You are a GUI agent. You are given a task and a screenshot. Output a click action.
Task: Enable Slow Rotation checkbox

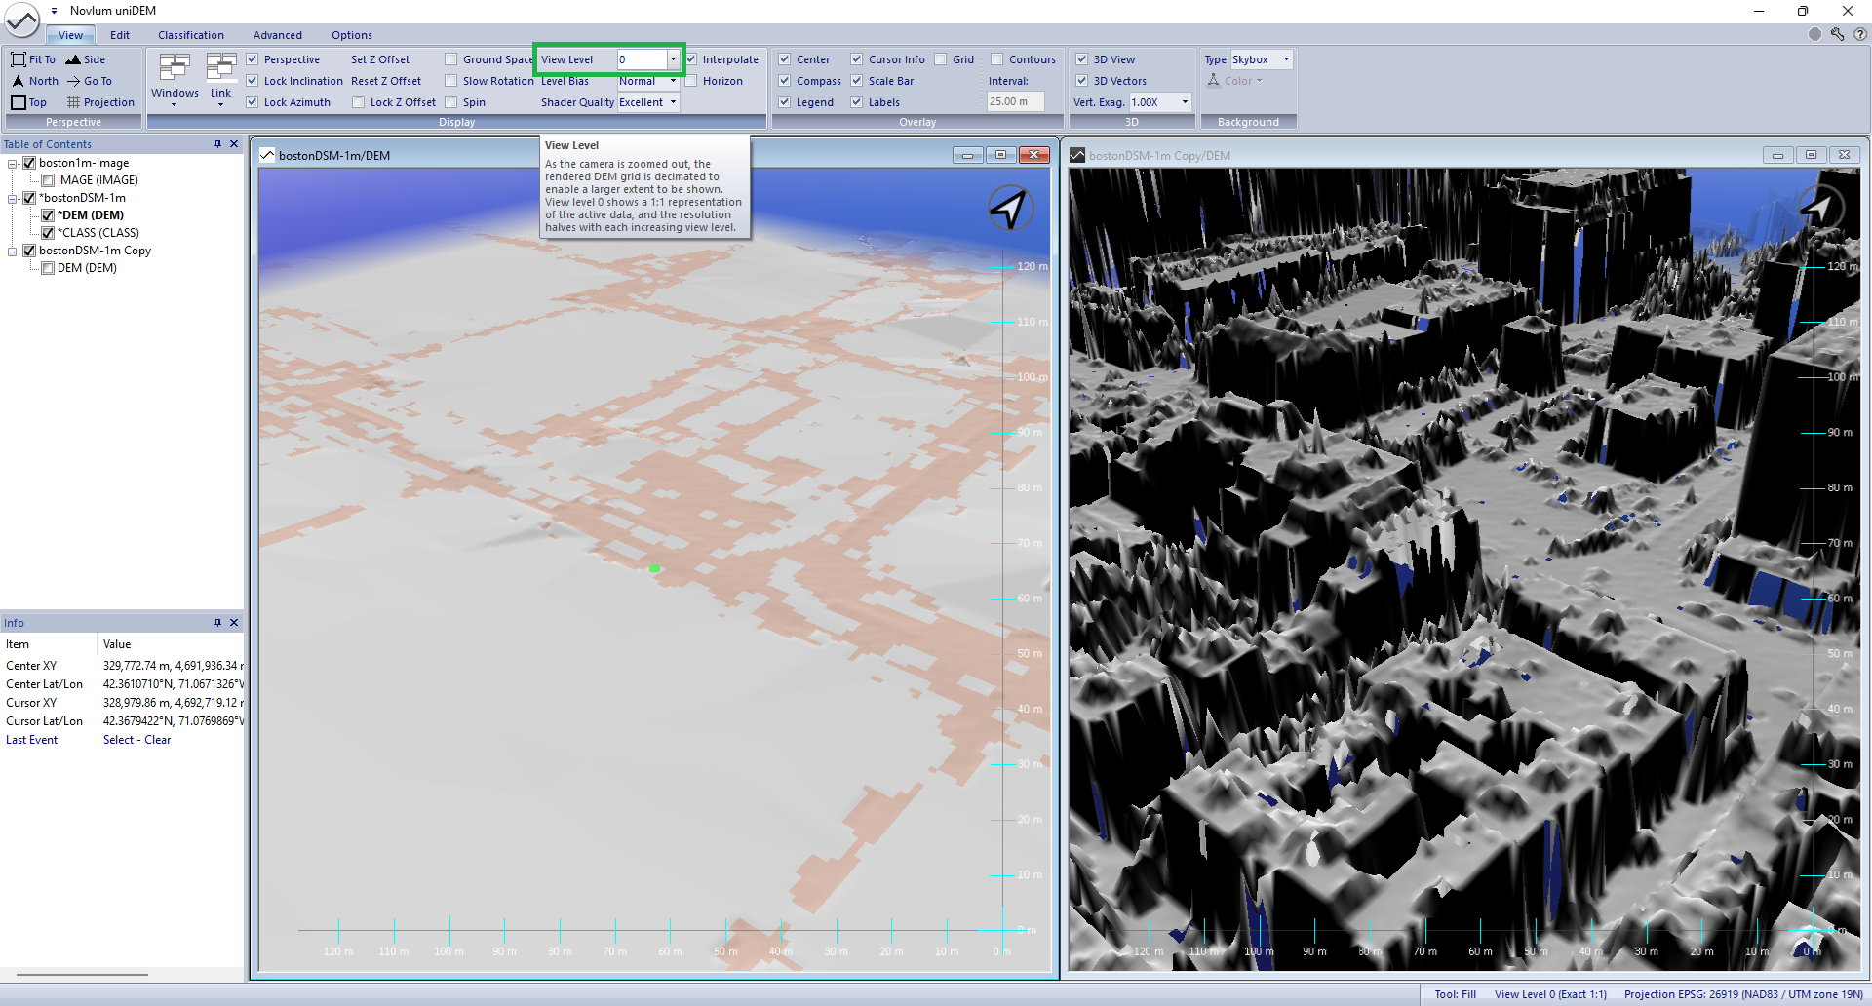click(x=451, y=81)
